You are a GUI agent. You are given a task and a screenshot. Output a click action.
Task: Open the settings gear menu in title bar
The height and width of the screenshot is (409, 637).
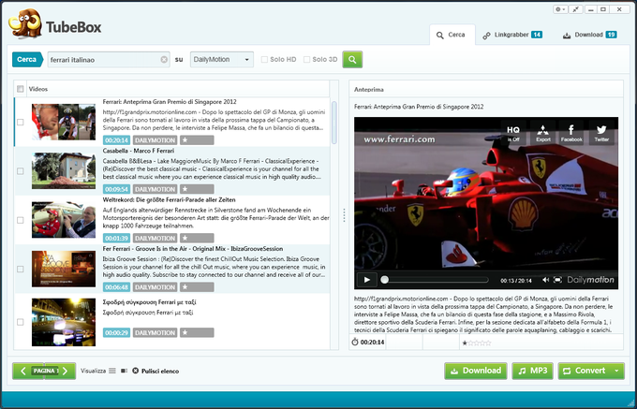(560, 9)
